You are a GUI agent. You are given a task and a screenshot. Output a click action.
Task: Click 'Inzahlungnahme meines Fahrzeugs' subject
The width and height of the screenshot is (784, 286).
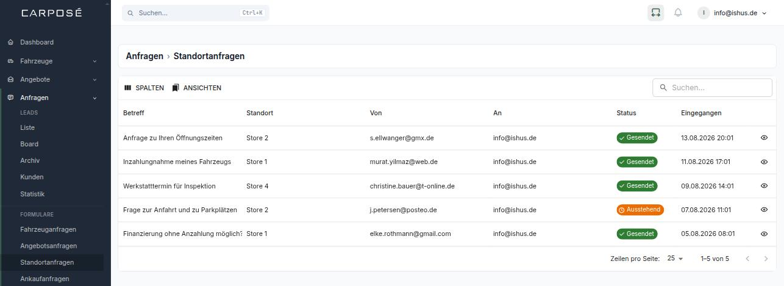pos(177,162)
